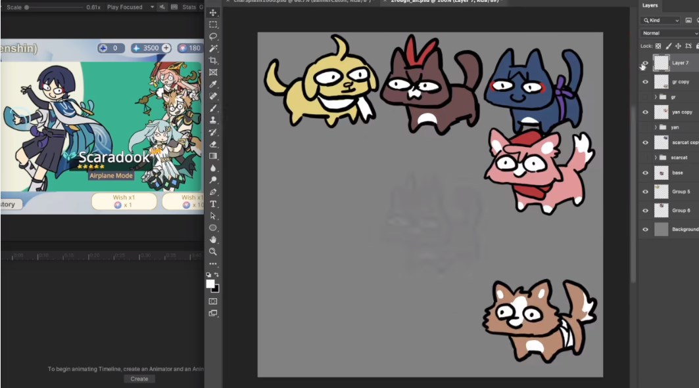
Task: Select the Blur tool
Action: 213,168
